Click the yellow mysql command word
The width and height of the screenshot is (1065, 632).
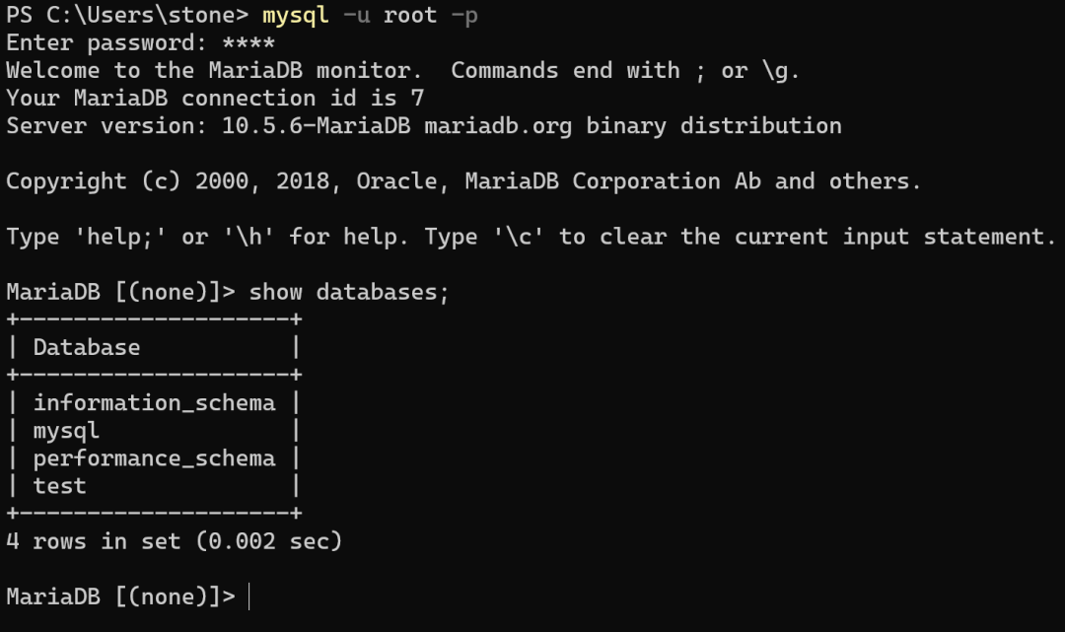[295, 16]
